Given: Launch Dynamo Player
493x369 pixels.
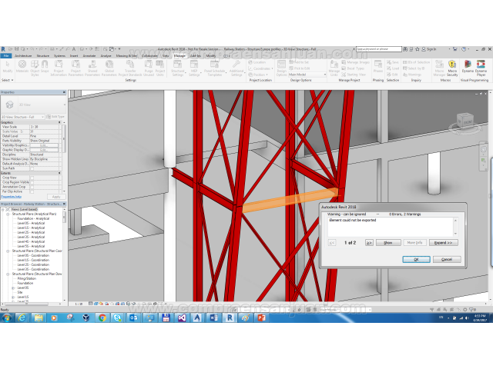Looking at the screenshot, I should click(481, 67).
